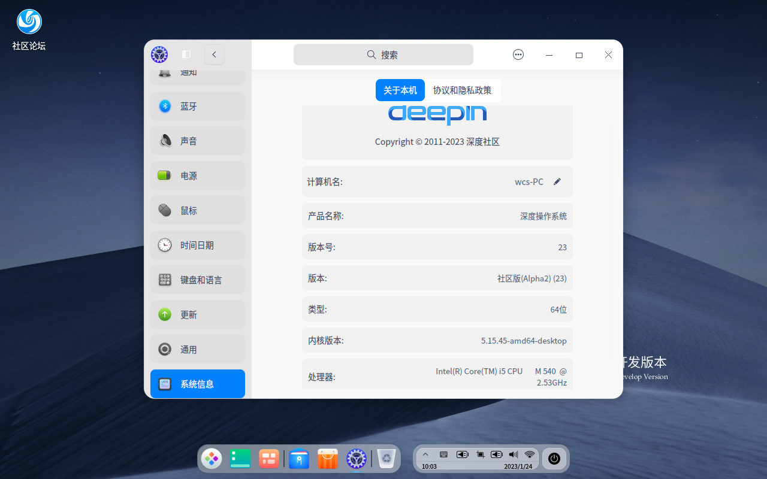Open the more options (...) menu
The height and width of the screenshot is (479, 767).
[x=518, y=54]
